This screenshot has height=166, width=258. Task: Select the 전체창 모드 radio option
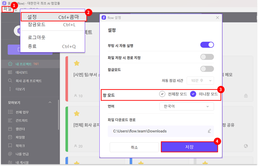163,94
